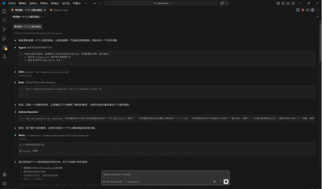
Task: Focus the Queue another message input
Action: tap(165, 174)
